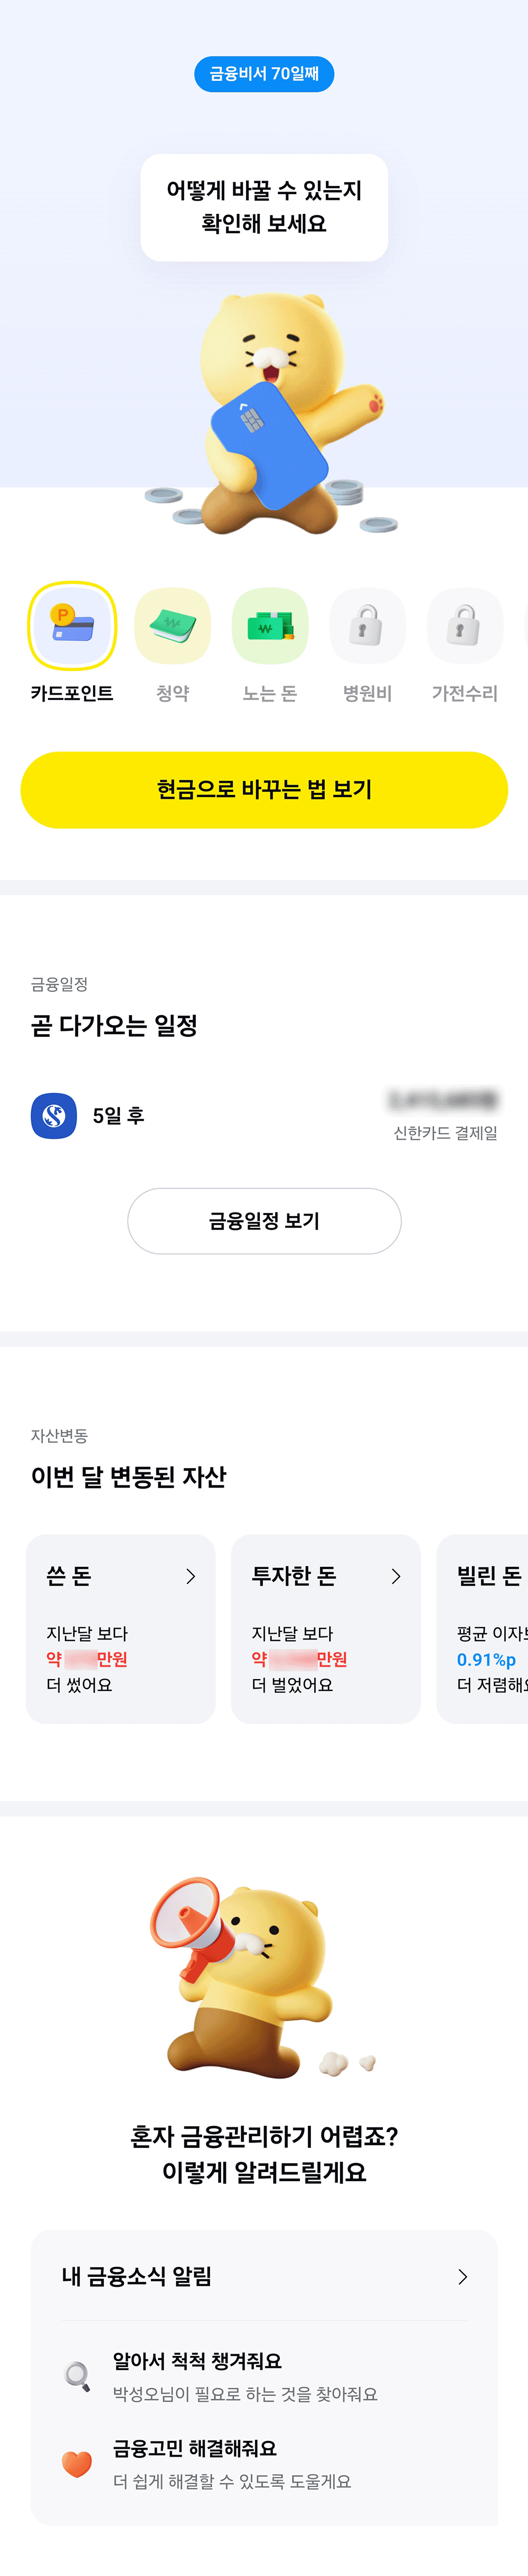Open the Shinhan Card logo icon
The height and width of the screenshot is (2576, 528).
[54, 1115]
